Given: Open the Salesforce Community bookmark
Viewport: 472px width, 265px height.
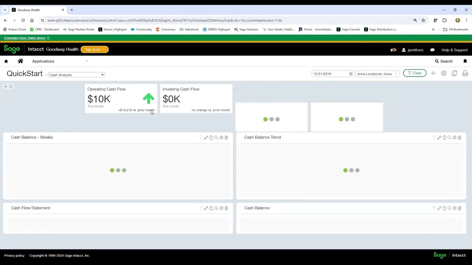Looking at the screenshot, I should [x=141, y=29].
